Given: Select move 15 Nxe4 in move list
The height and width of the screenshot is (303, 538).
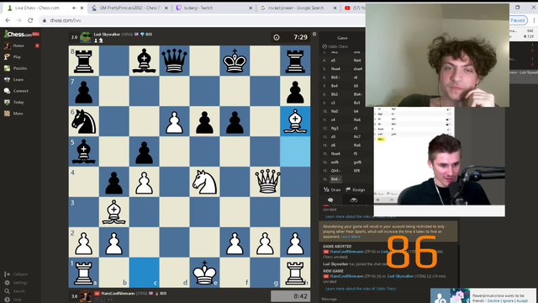Looking at the screenshot, I should pyautogui.click(x=335, y=153).
